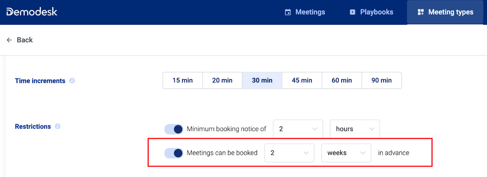Disable the Minimum booking notice toggle

pyautogui.click(x=174, y=129)
